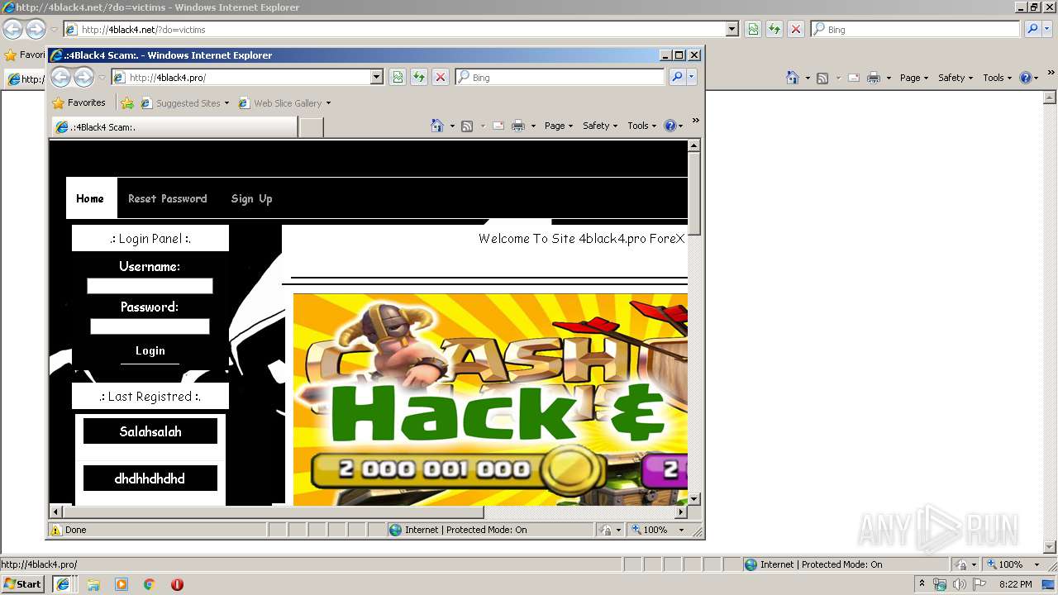Click the Clash Hack banner image
The height and width of the screenshot is (595, 1058).
point(490,399)
